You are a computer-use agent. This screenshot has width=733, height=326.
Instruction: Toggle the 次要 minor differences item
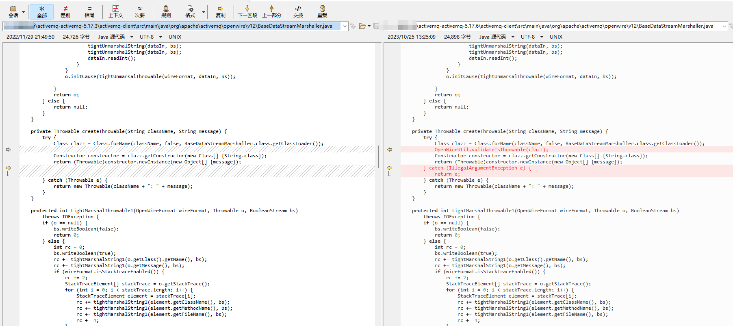(x=140, y=11)
